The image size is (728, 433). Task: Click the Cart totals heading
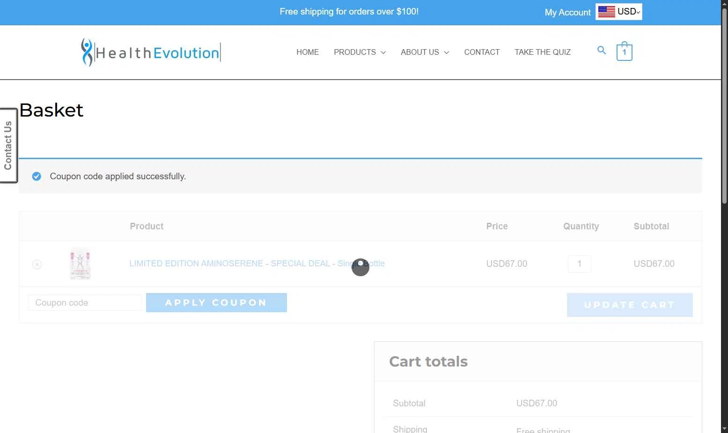[x=428, y=361]
